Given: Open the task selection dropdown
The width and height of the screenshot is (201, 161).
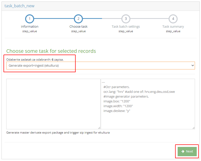Looking at the screenshot, I should pos(100,65).
